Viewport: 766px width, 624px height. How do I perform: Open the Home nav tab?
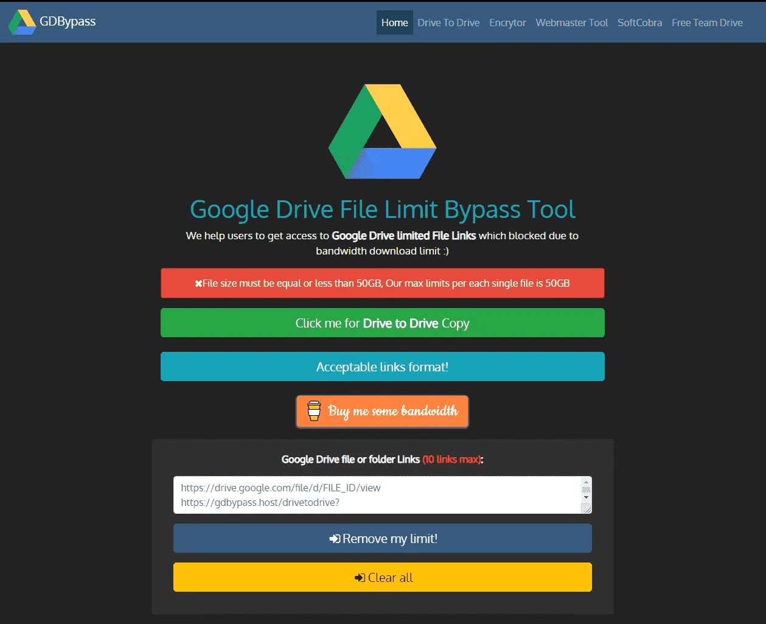395,23
